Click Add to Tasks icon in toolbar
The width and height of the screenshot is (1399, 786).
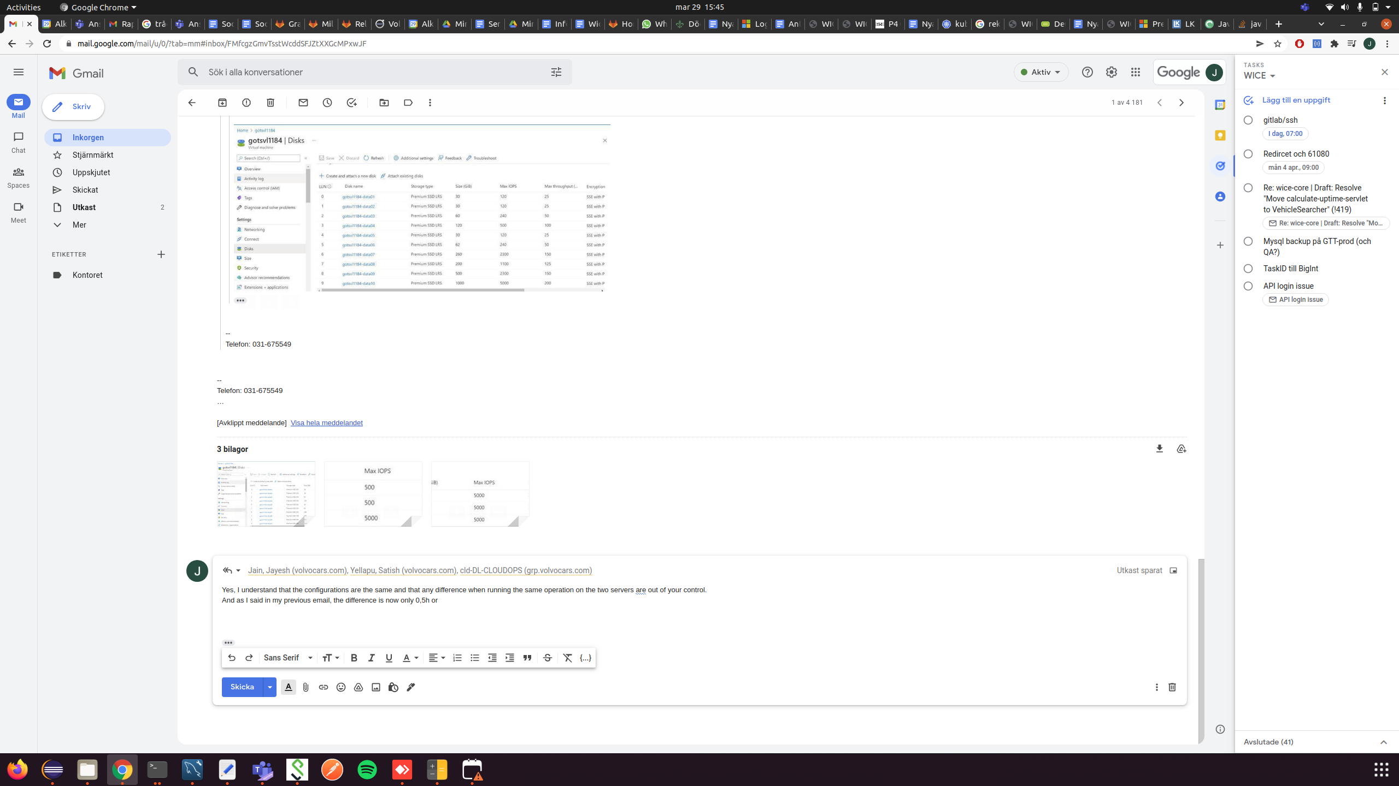click(351, 103)
